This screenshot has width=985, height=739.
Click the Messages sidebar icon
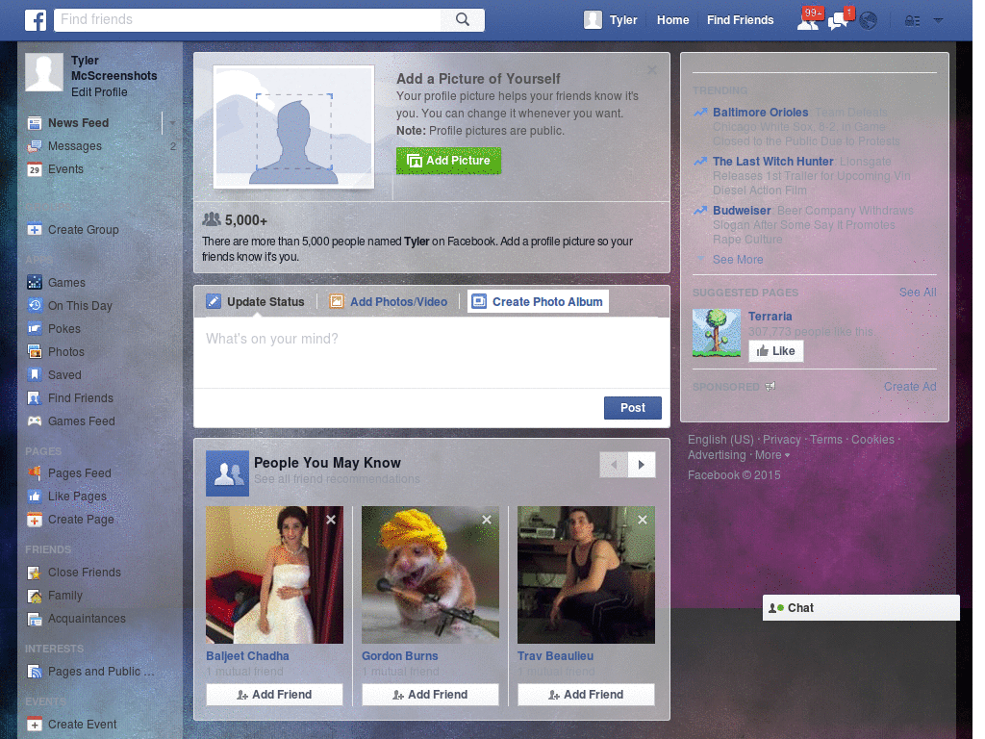pos(35,146)
